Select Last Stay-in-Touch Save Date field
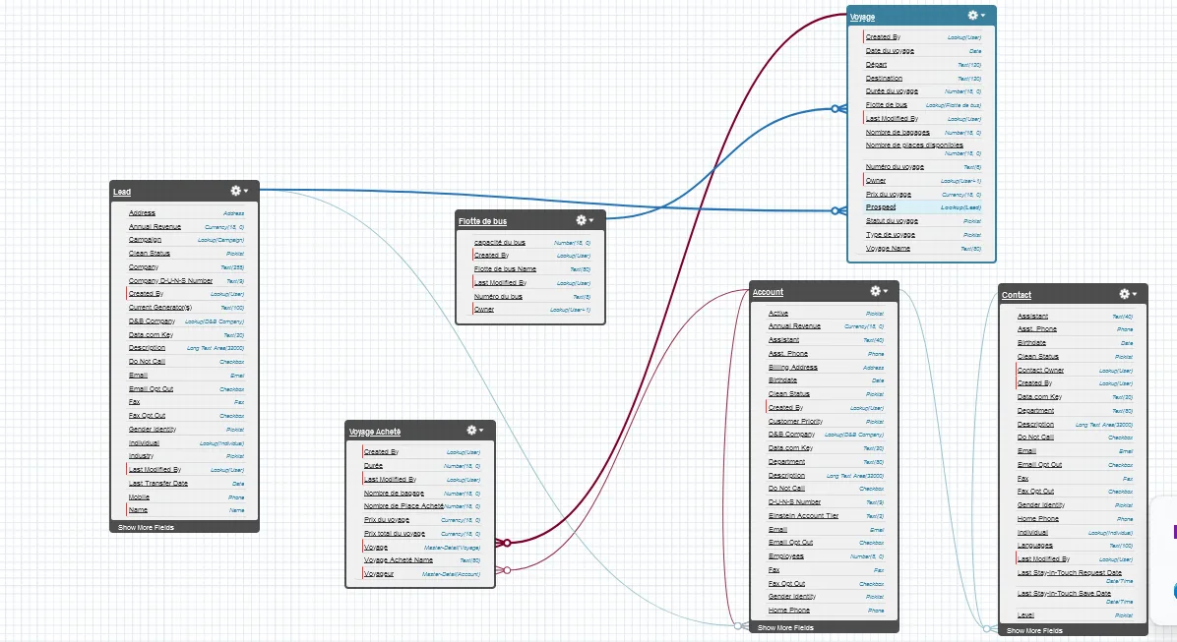1177x642 pixels. point(1075,596)
